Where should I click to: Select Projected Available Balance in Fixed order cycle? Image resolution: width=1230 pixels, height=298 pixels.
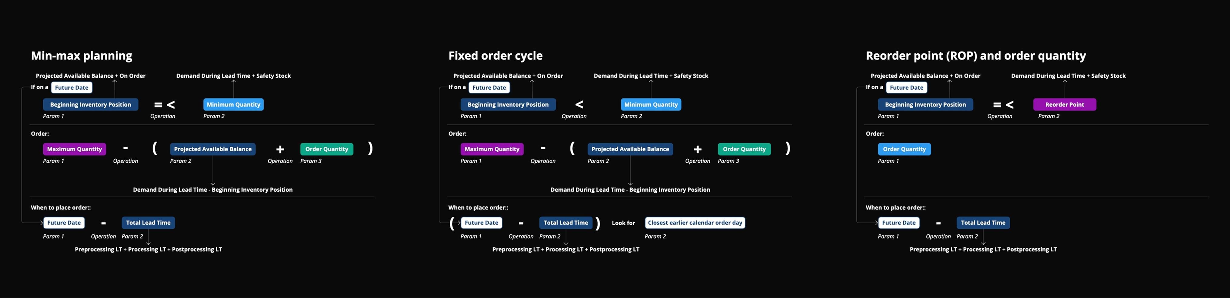(630, 149)
